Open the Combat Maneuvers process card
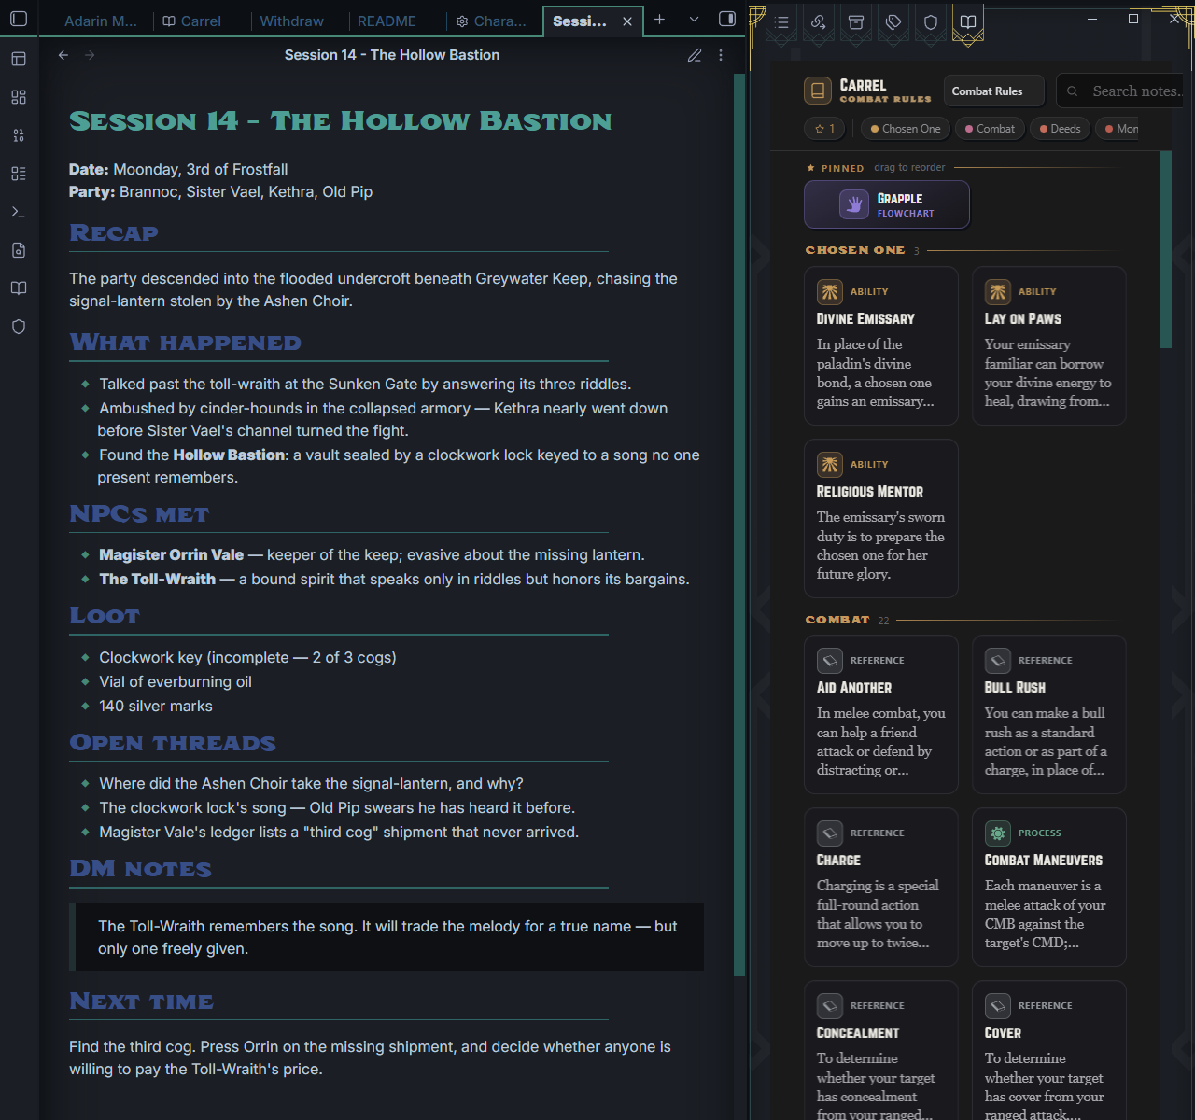 pyautogui.click(x=1049, y=888)
